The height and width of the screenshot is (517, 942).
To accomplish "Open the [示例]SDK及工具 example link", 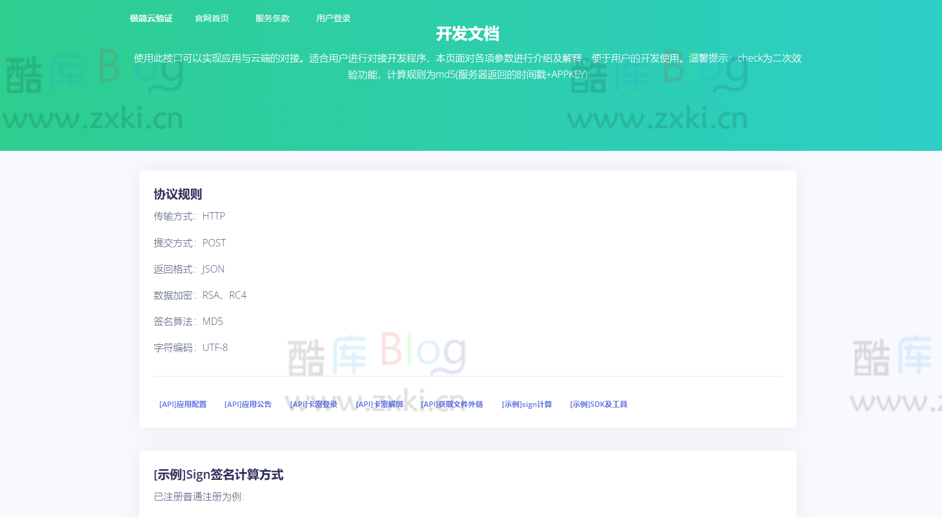I will [599, 403].
